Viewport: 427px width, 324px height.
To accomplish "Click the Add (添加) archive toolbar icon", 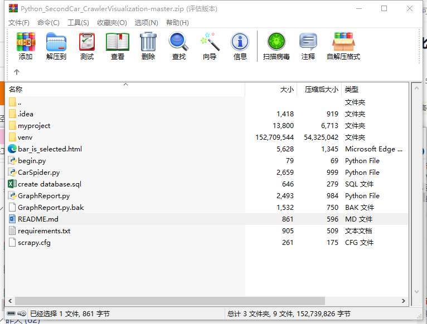I will coord(26,42).
